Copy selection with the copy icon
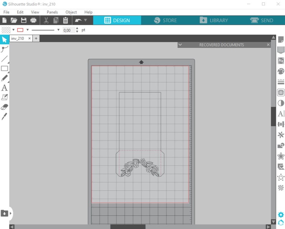285x229 pixels. (x=56, y=20)
